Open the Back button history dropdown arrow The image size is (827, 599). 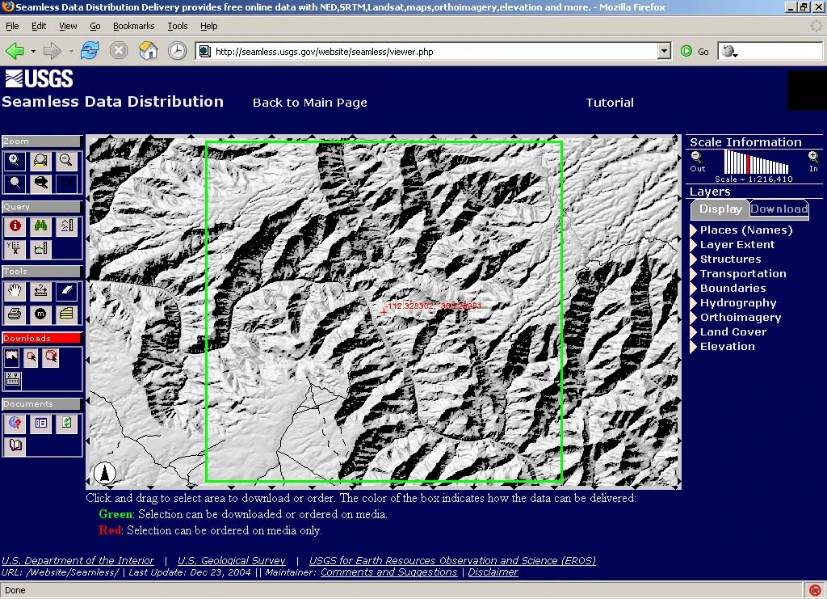coord(32,51)
